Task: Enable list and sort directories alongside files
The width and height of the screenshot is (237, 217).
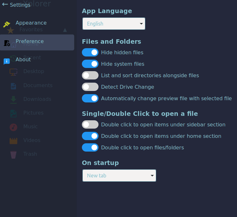Action: pyautogui.click(x=90, y=75)
